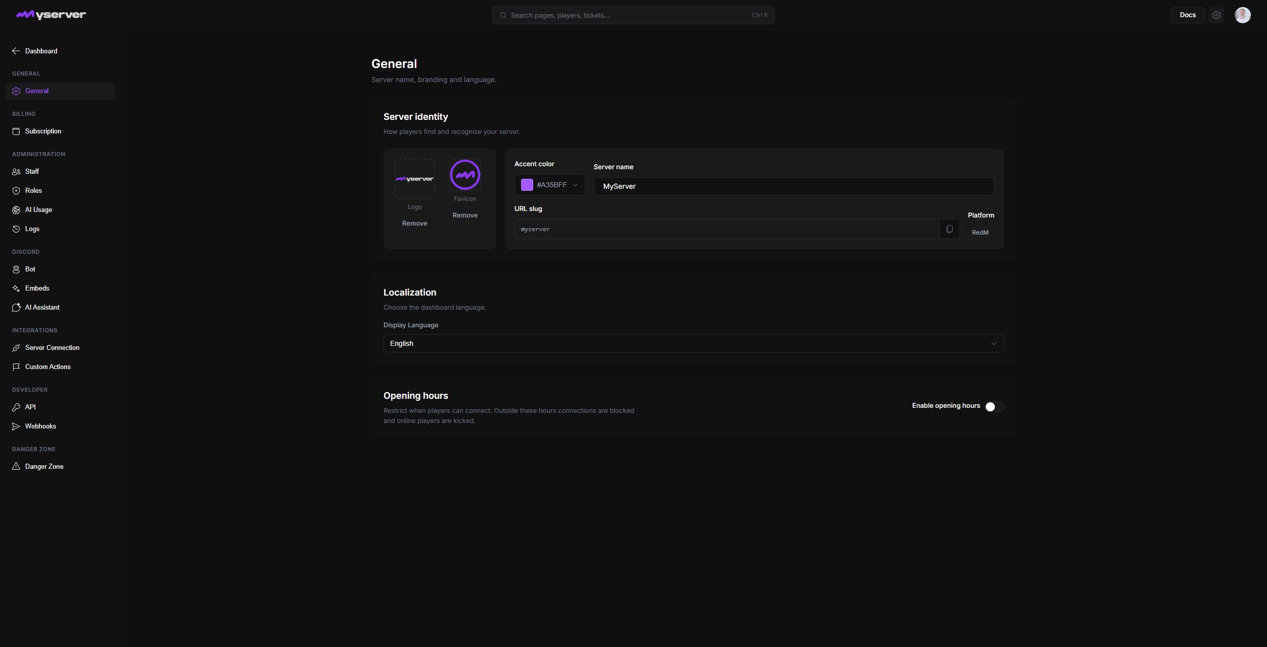The width and height of the screenshot is (1267, 647).
Task: Open settings via the top-right gear icon
Action: 1217,15
